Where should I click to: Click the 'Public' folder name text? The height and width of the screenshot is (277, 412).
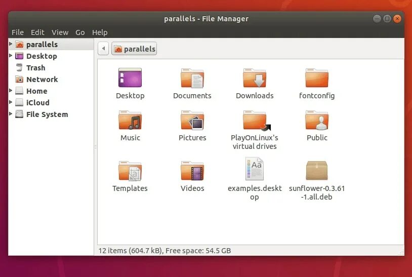point(317,138)
